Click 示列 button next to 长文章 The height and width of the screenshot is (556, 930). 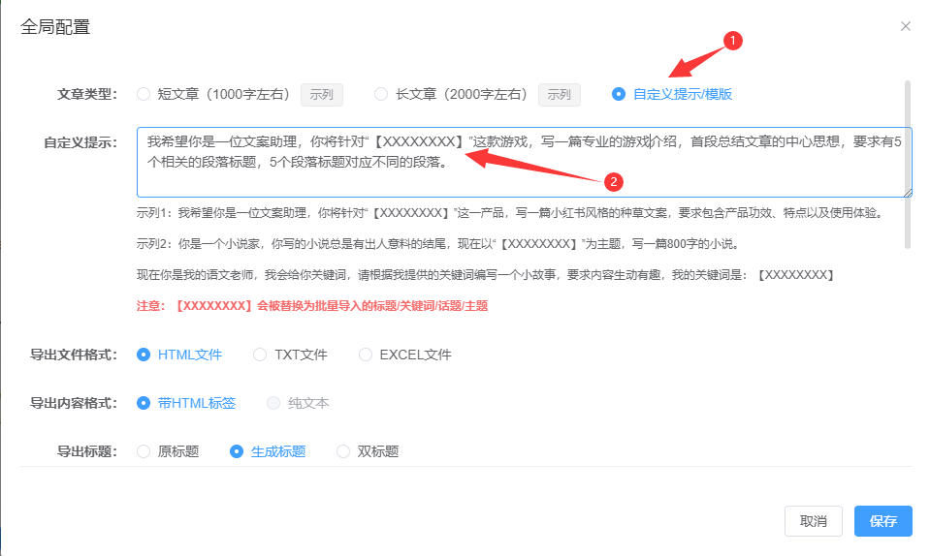(x=560, y=94)
